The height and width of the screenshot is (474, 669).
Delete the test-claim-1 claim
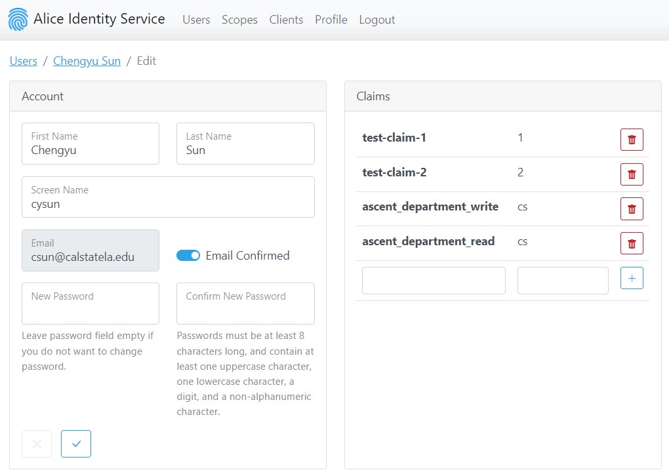tap(632, 140)
